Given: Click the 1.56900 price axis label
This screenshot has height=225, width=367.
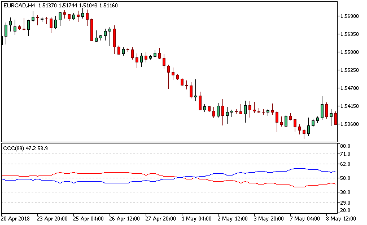Looking at the screenshot, I should coord(351,16).
